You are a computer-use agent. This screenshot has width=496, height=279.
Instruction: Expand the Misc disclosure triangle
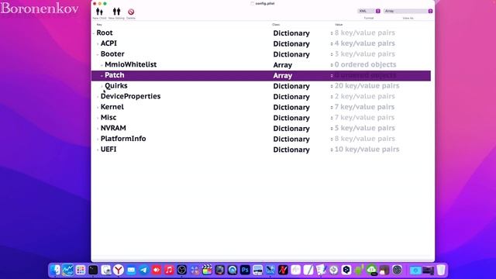tap(98, 118)
